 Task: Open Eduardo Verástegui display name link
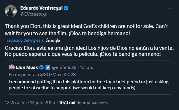coord(41,8)
